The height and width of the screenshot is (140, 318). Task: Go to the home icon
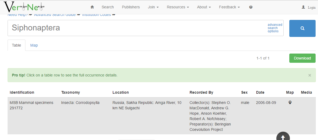click(92, 7)
